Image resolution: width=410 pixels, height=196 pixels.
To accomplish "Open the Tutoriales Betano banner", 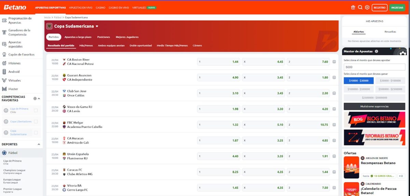I will click(x=374, y=137).
